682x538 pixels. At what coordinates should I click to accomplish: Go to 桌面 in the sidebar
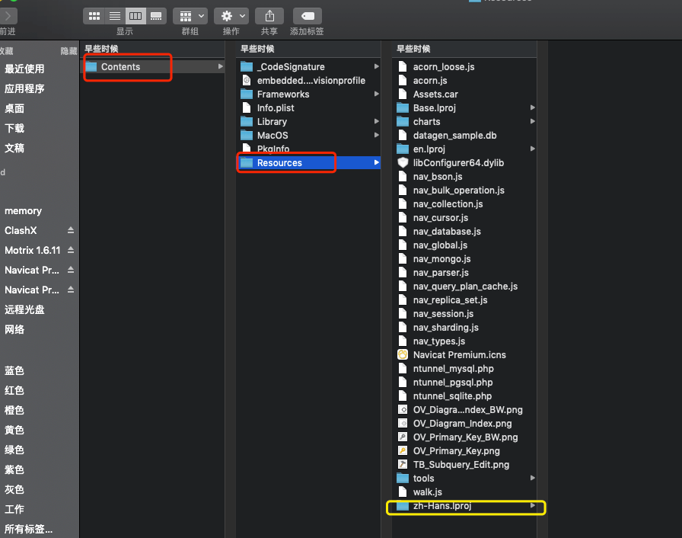(14, 108)
